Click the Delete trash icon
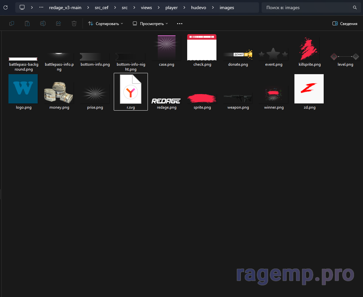This screenshot has width=363, height=297. pyautogui.click(x=74, y=23)
